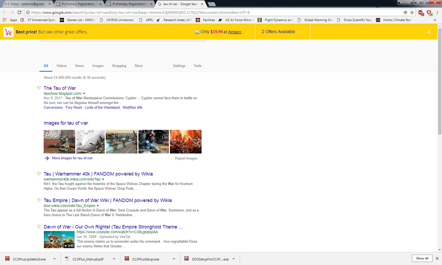Open search Tools options
The height and width of the screenshot is (265, 442).
coord(198,66)
